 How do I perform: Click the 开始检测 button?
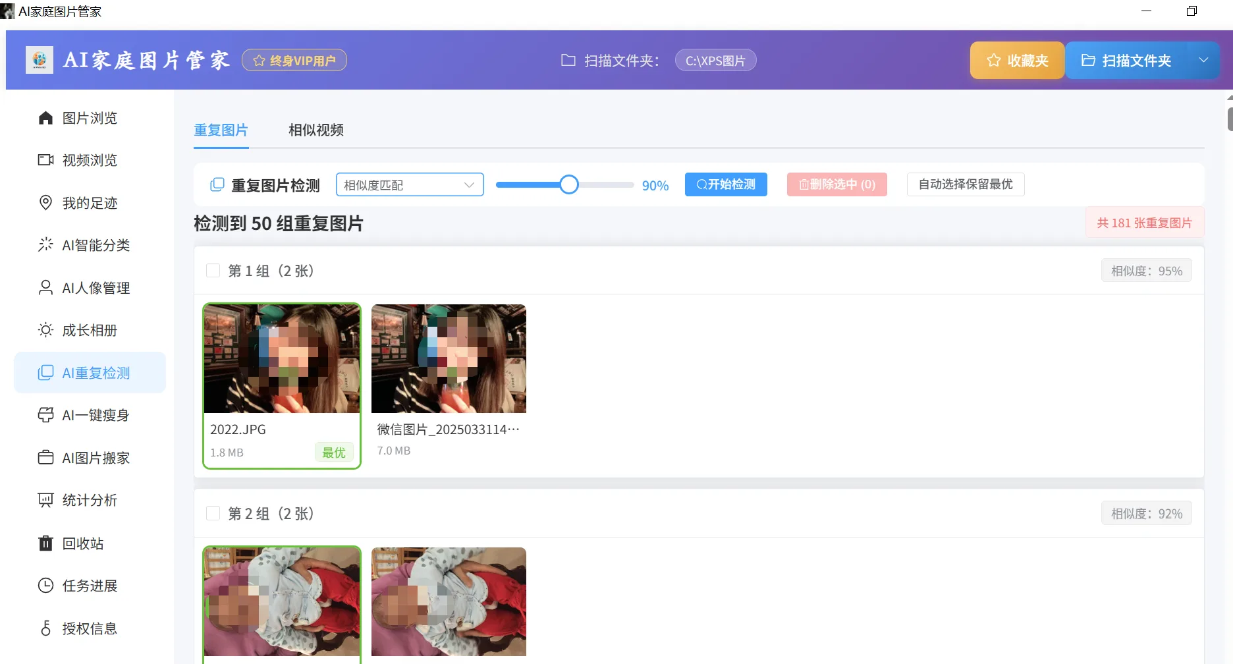tap(726, 184)
